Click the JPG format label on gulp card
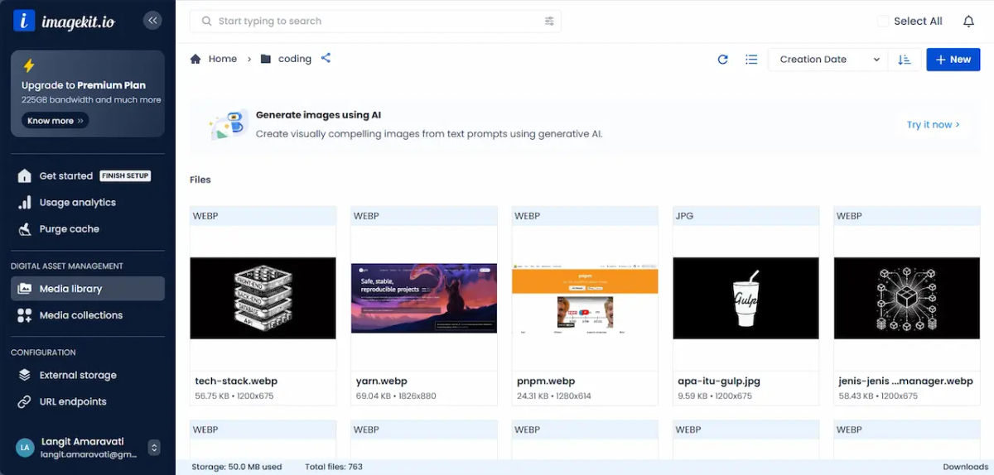This screenshot has height=475, width=994. tap(685, 216)
